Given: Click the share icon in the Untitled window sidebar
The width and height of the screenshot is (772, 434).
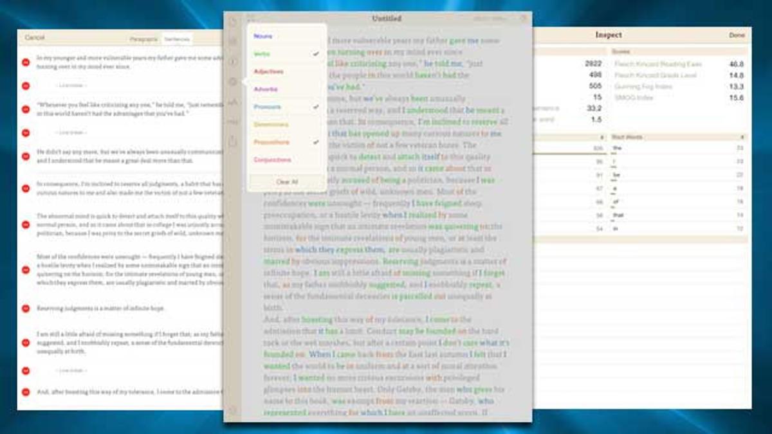Looking at the screenshot, I should (x=233, y=141).
